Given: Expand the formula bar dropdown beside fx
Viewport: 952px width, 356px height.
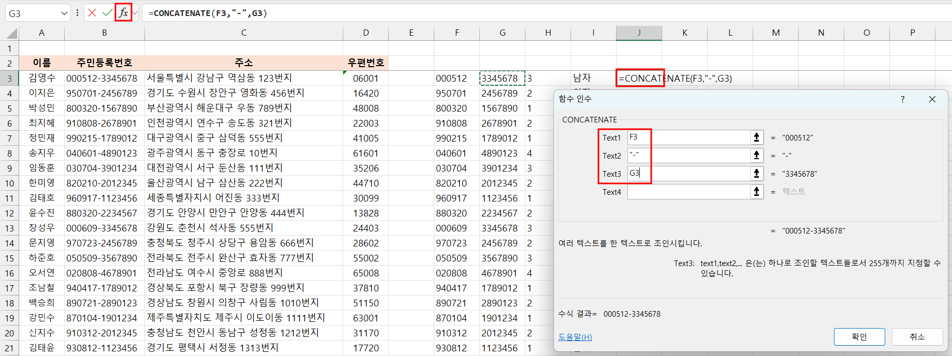Looking at the screenshot, I should (x=135, y=13).
